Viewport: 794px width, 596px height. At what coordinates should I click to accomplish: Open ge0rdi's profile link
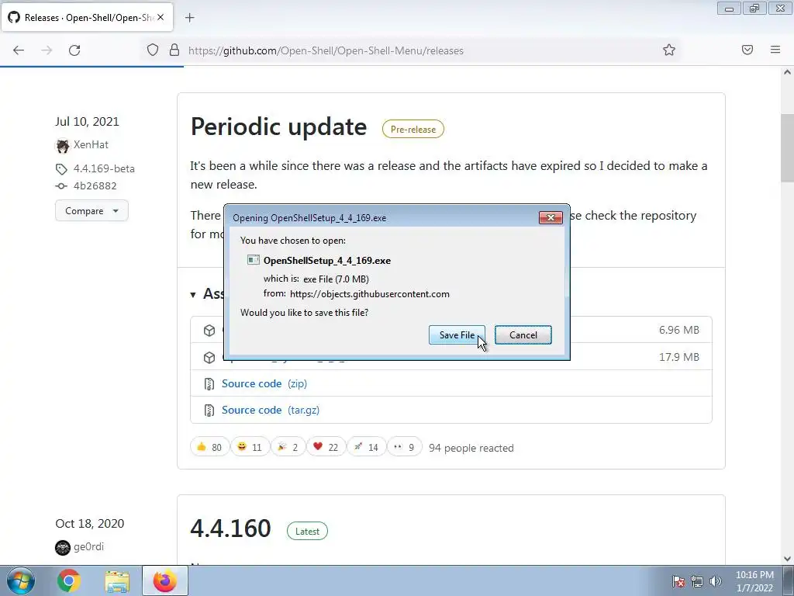[88, 546]
